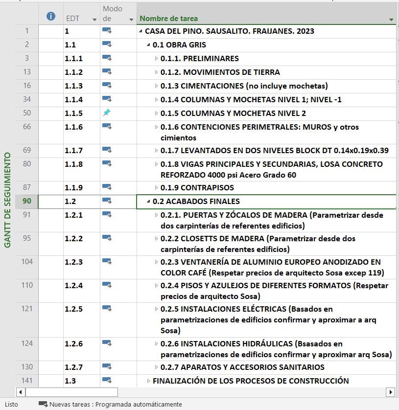Click task name 0.2.2 CLOSETTS DE MADERA
The height and width of the screenshot is (410, 399).
(258, 244)
